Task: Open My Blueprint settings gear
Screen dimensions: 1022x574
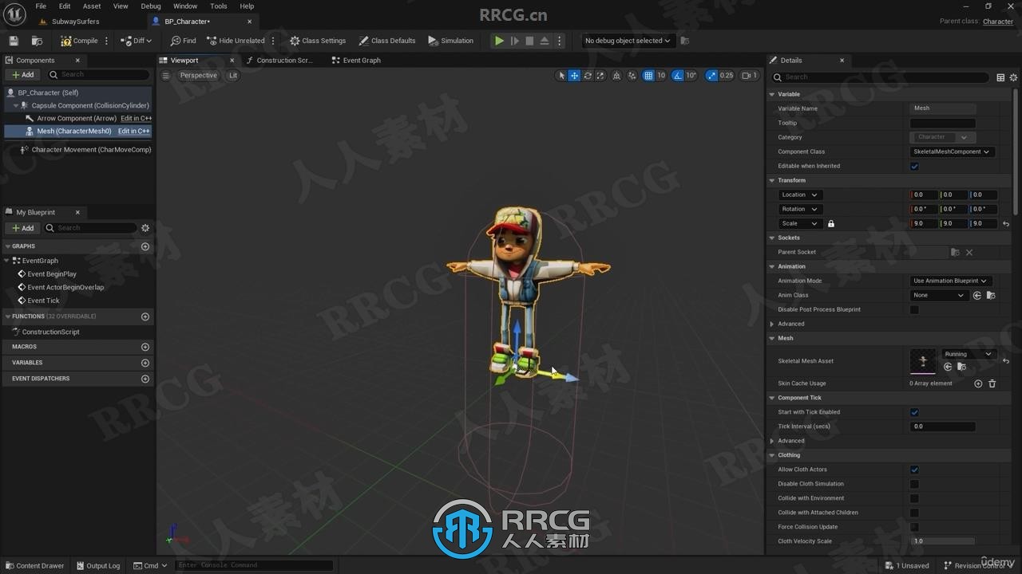Action: [x=145, y=228]
